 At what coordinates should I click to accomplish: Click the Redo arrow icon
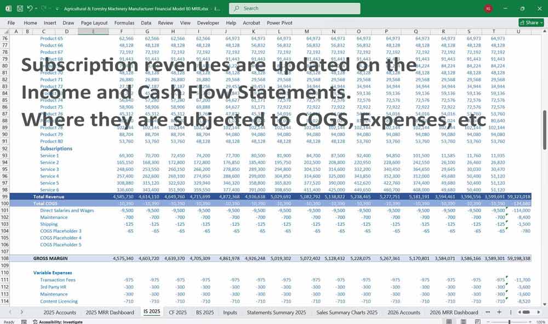click(43, 9)
